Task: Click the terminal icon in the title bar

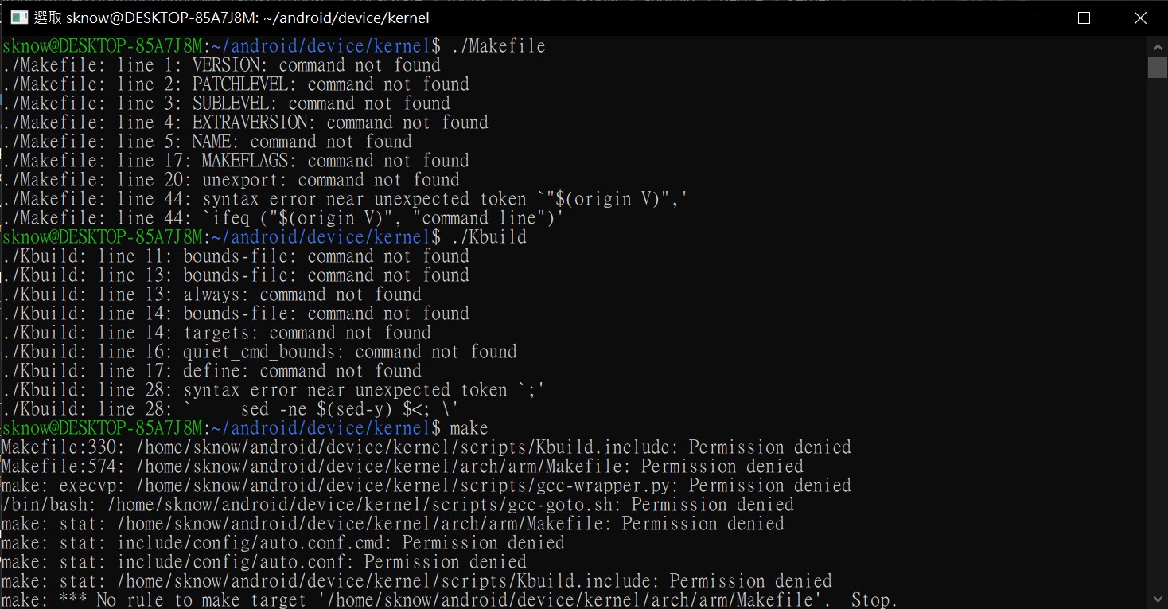Action: pyautogui.click(x=19, y=18)
